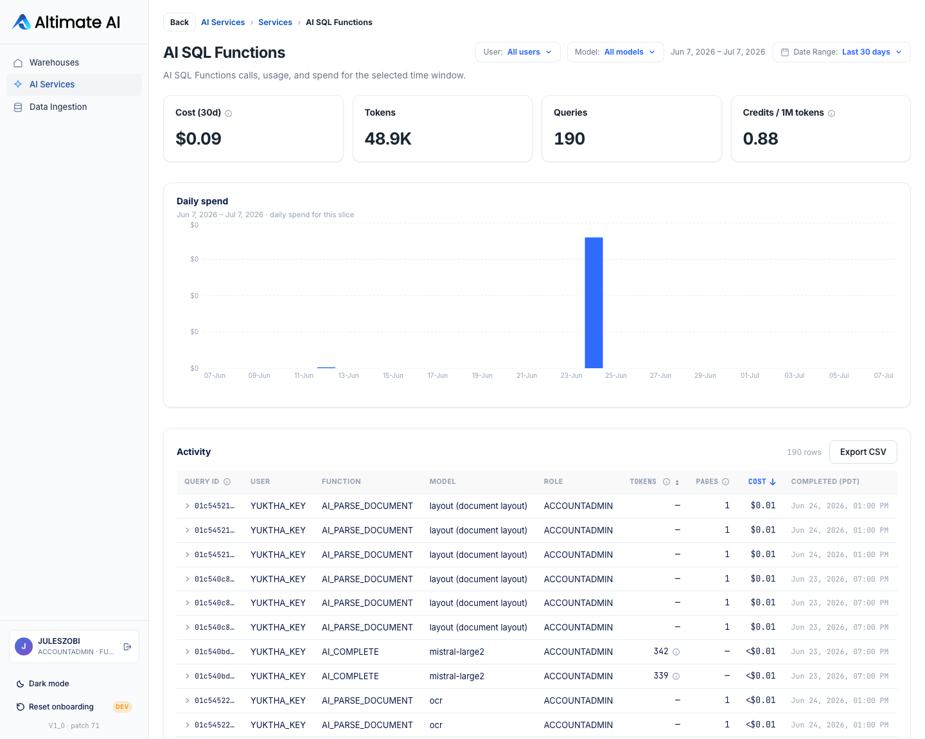The width and height of the screenshot is (925, 739).
Task: Expand first 01c54522 ocr row
Action: coord(188,701)
